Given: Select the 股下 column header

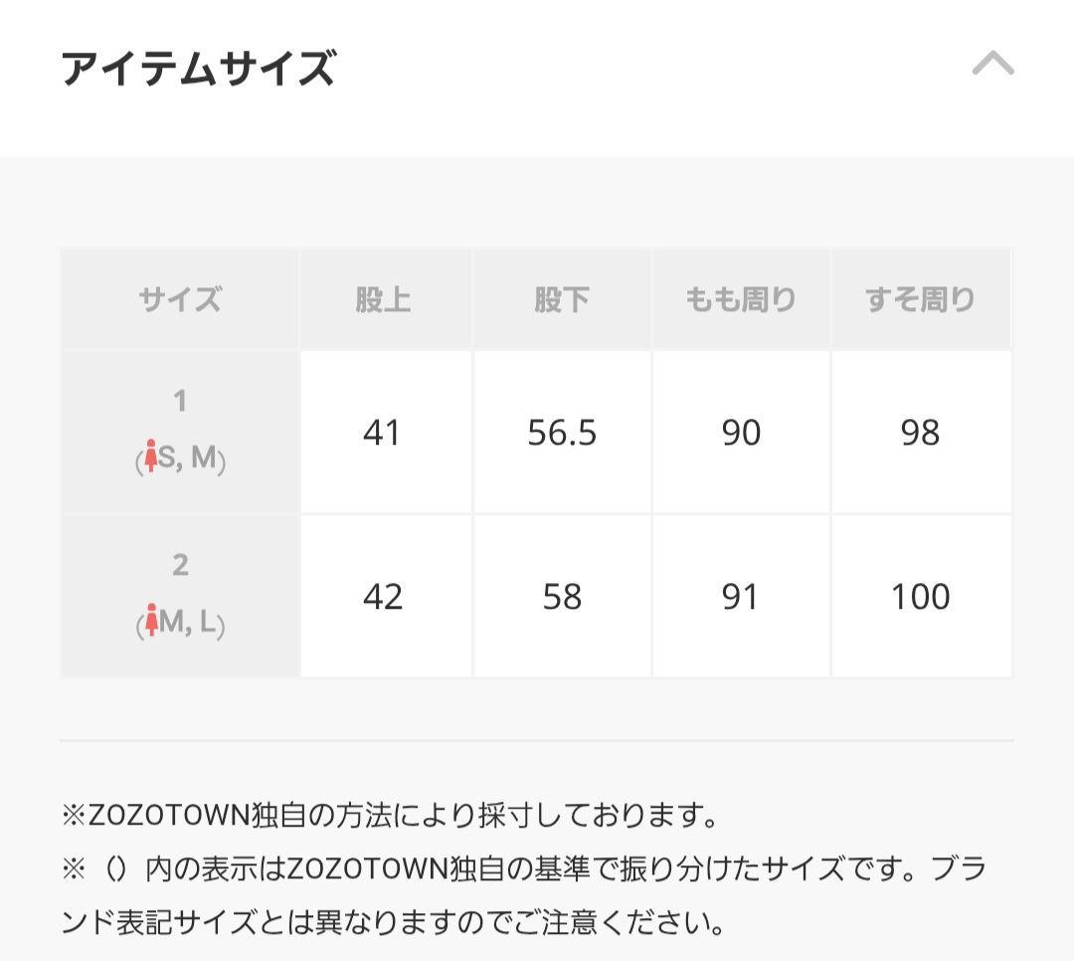Looking at the screenshot, I should (x=562, y=299).
